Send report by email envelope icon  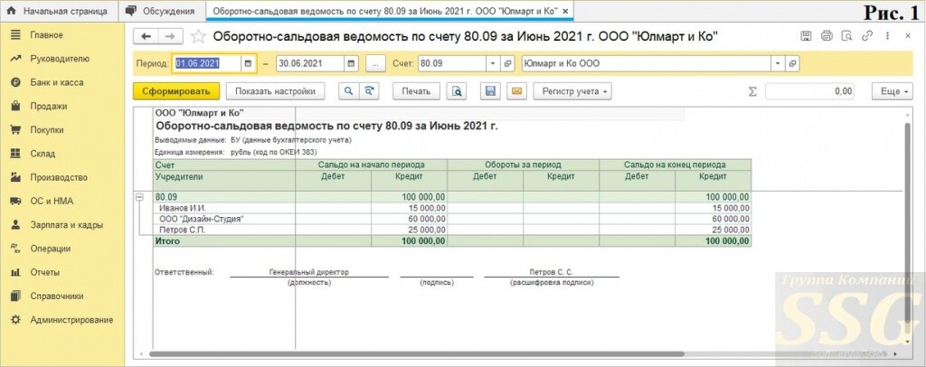(x=516, y=91)
